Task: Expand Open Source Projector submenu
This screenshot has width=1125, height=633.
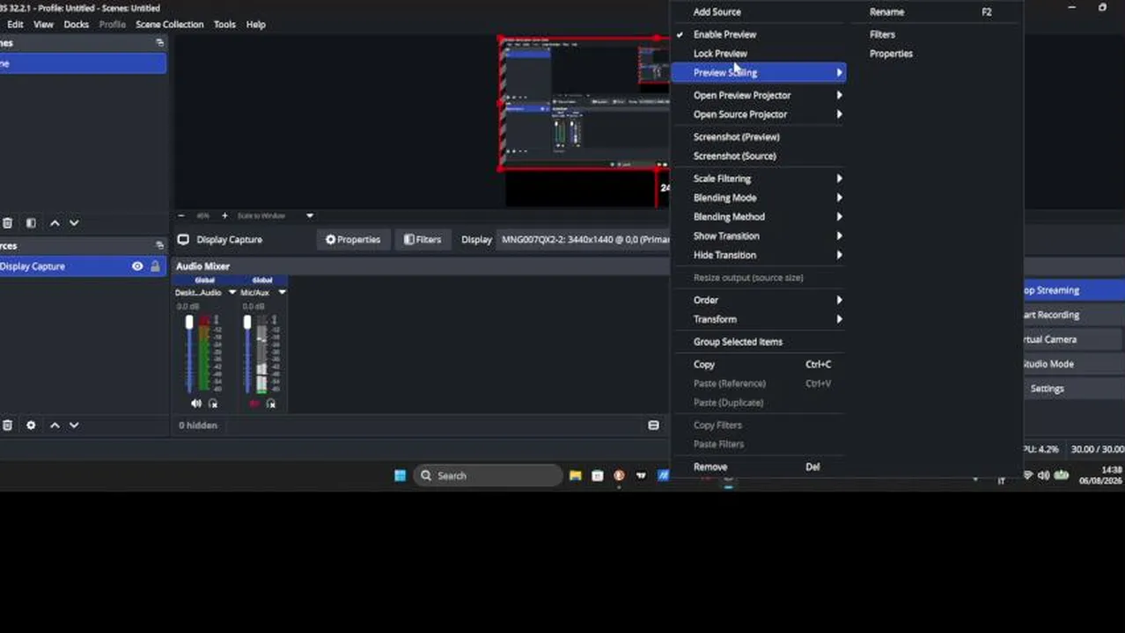Action: tap(758, 114)
